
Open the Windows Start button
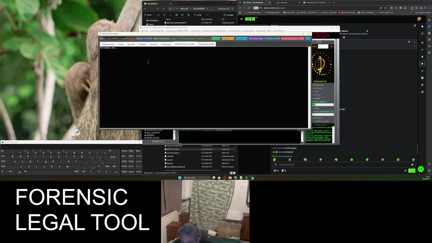tap(180, 178)
